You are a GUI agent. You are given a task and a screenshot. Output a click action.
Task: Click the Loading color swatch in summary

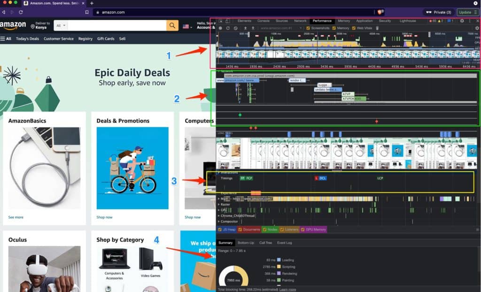(x=279, y=260)
